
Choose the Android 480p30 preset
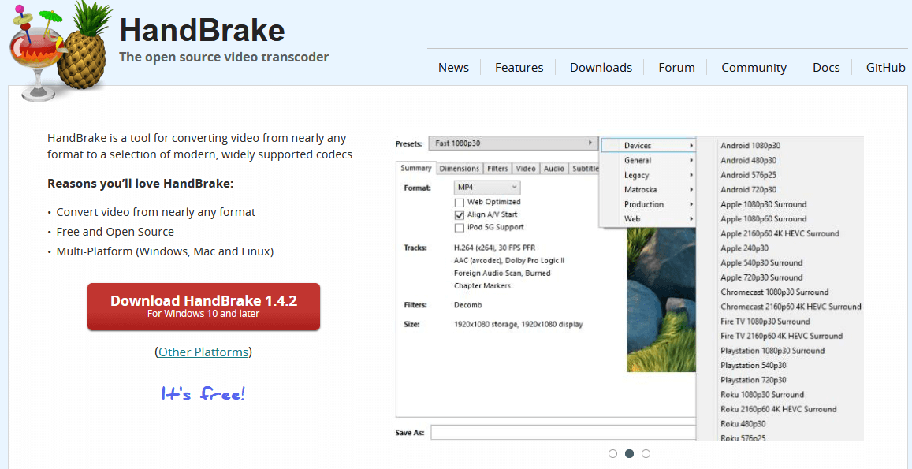click(749, 160)
